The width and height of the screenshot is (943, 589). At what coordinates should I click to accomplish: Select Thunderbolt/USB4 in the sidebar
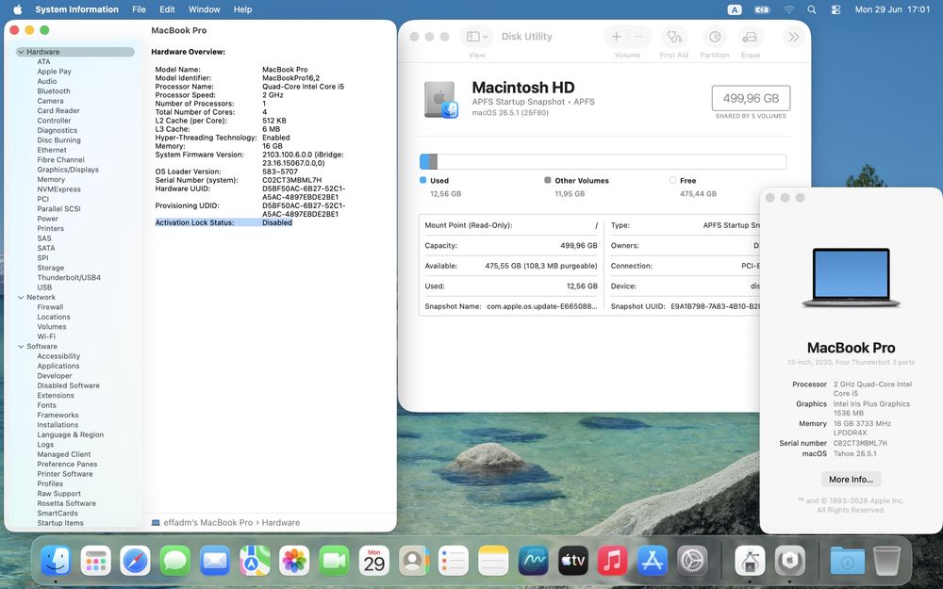pos(69,278)
